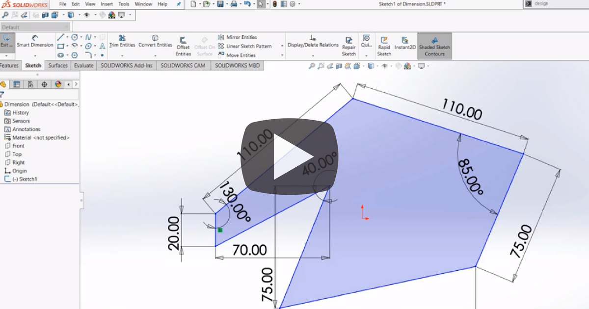This screenshot has width=589, height=309.
Task: Open the Line tool flyout arrow
Action: coord(67,37)
